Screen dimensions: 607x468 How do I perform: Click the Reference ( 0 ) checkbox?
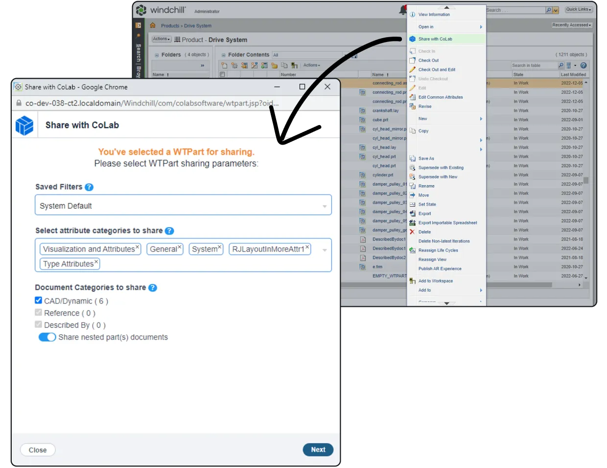point(38,313)
